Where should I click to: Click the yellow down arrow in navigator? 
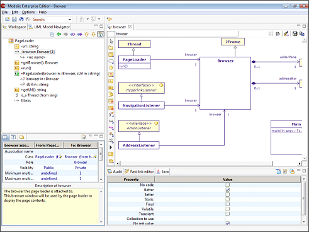94,34
